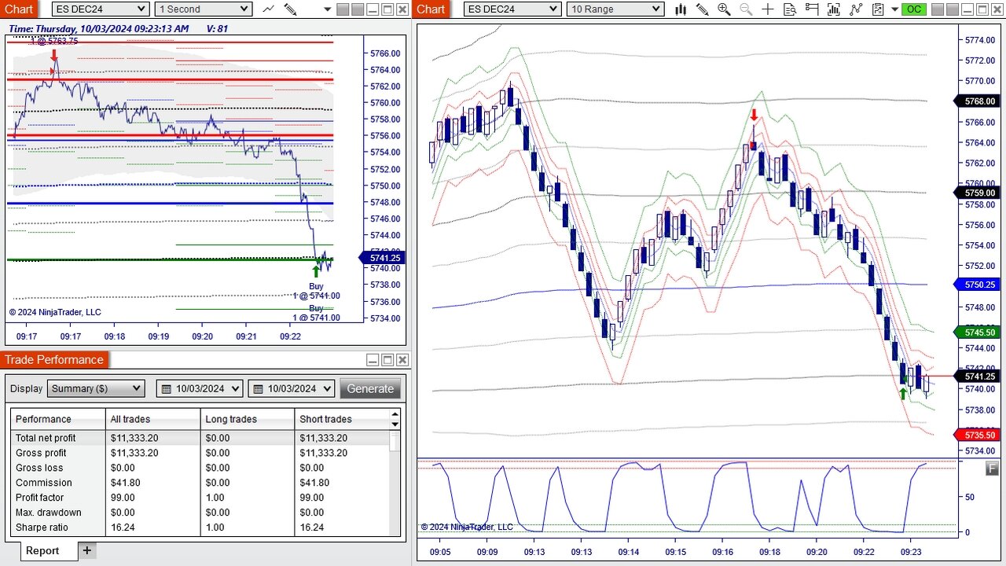
Task: Open calendar icon of end date field
Action: click(x=258, y=388)
